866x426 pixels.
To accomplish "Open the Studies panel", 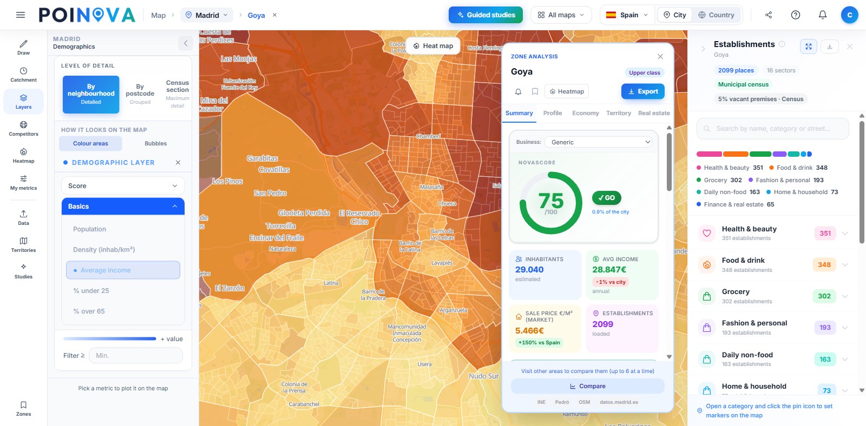I will [23, 271].
